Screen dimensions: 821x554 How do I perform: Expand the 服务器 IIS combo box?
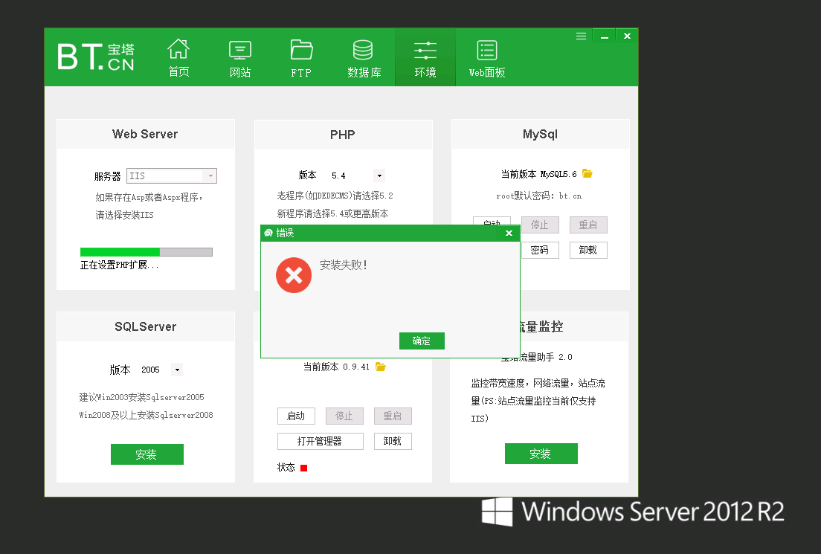click(x=172, y=176)
